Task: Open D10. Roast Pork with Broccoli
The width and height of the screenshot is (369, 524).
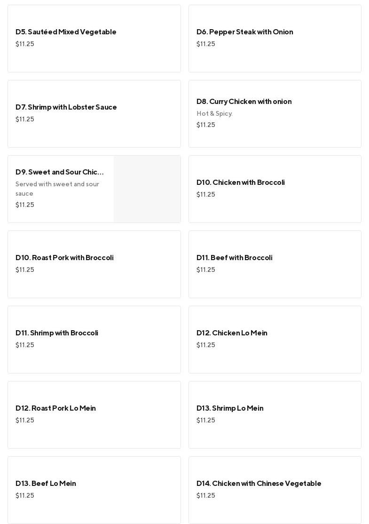Action: tap(64, 258)
